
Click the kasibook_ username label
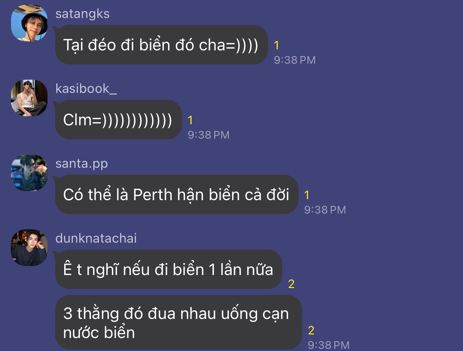[x=86, y=89]
